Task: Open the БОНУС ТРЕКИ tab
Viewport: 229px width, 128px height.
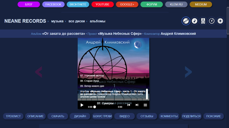Action: click(x=102, y=116)
